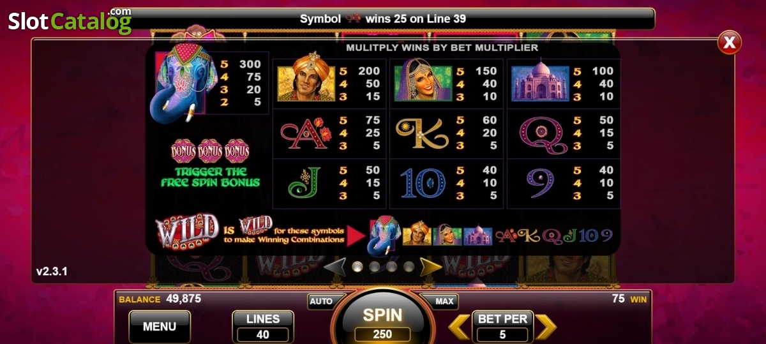Select the second paytable page dot
This screenshot has height=344, width=766.
point(375,266)
